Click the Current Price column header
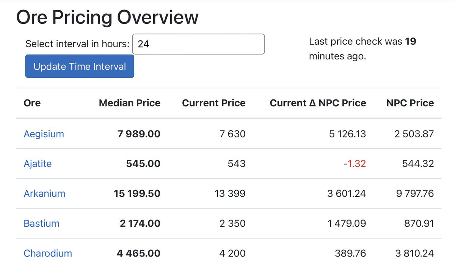This screenshot has width=455, height=263. click(213, 103)
